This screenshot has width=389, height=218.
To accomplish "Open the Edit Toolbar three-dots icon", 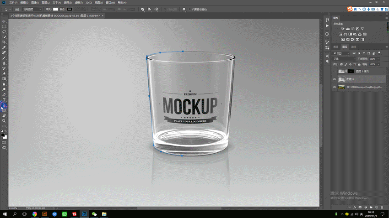I will (x=4, y=126).
